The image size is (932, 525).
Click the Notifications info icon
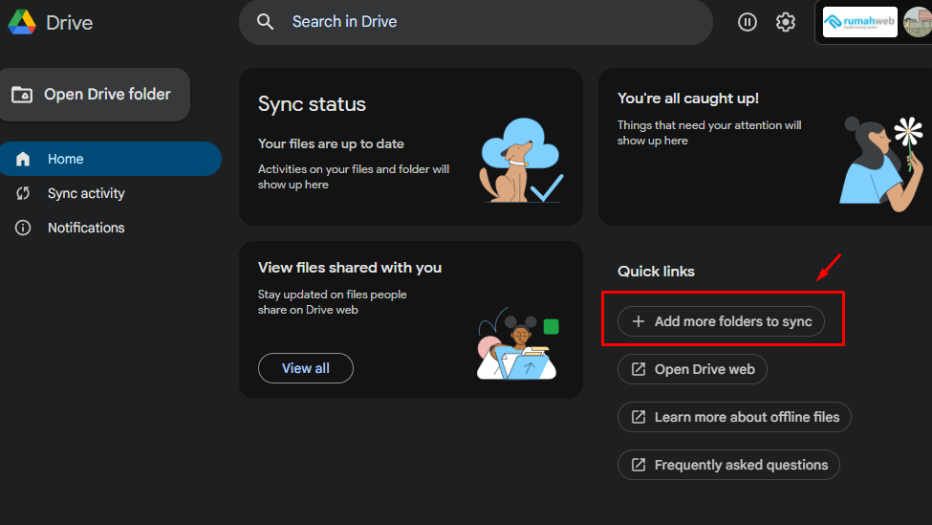point(23,228)
